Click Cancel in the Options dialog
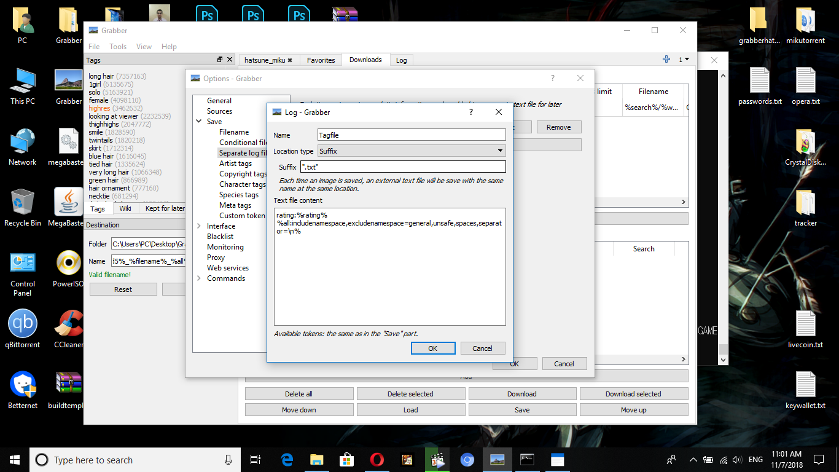 pos(564,363)
